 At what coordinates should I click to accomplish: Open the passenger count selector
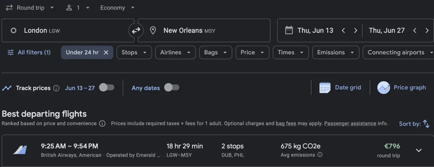coord(78,8)
